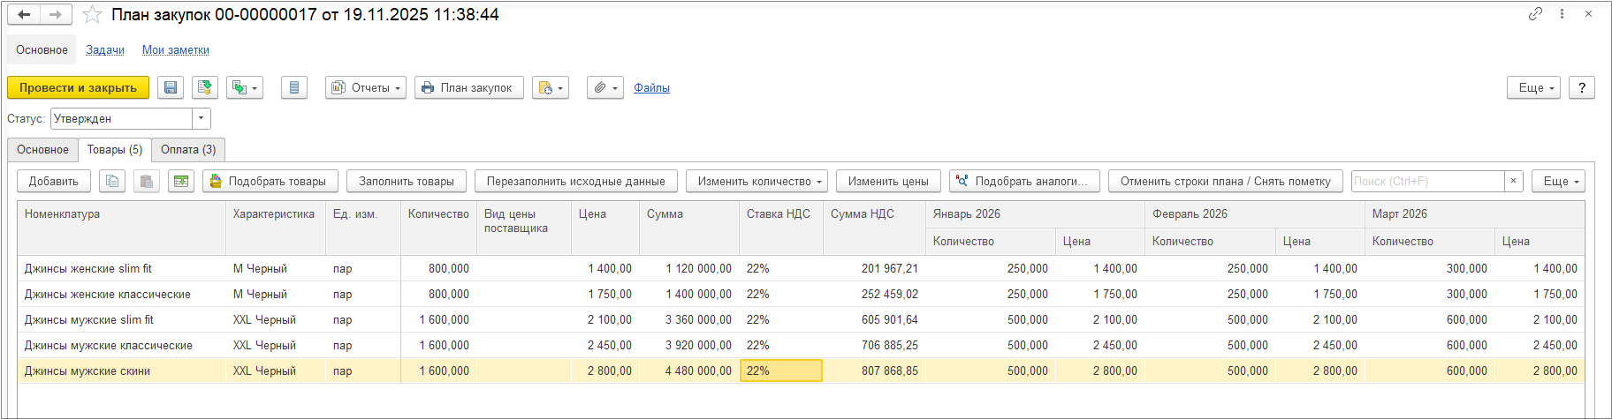This screenshot has height=419, width=1612.
Task: Click the Заполнить товары button
Action: pyautogui.click(x=407, y=182)
